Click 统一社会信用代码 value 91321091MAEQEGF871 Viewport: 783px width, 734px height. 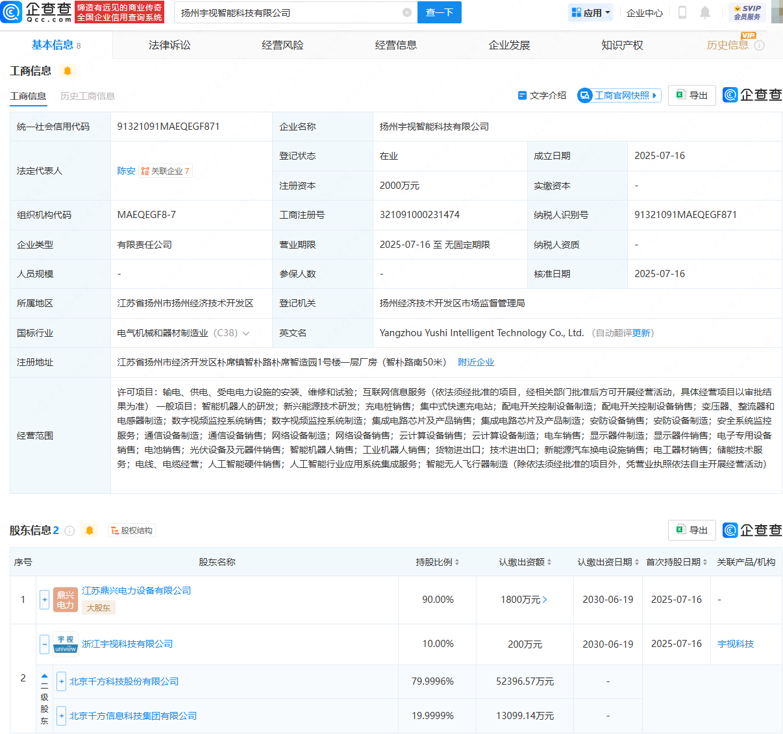tap(168, 127)
